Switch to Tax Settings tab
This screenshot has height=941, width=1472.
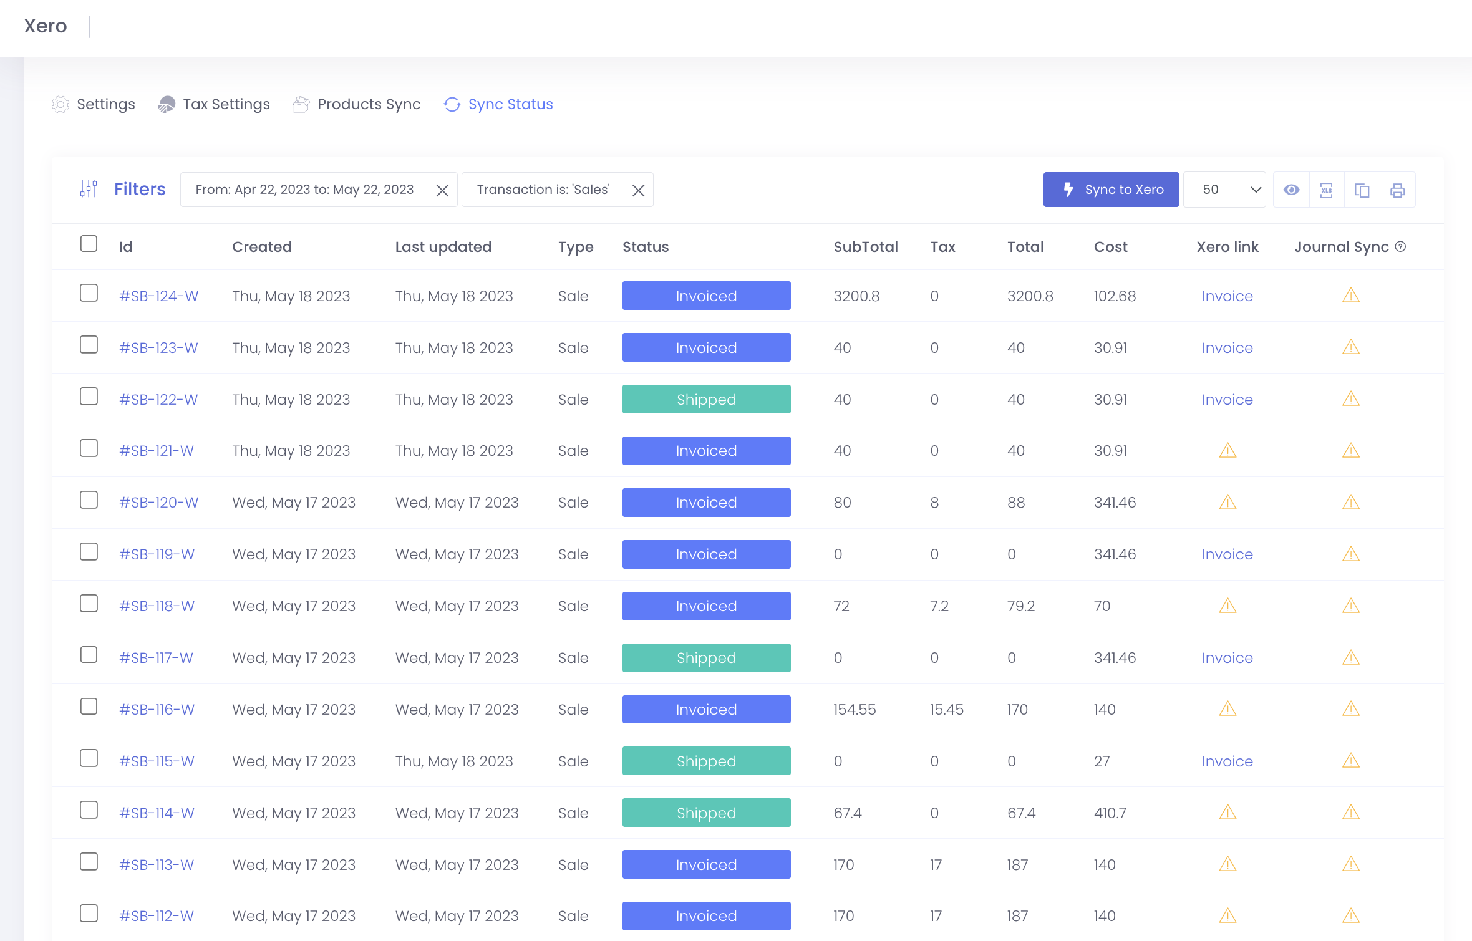214,104
